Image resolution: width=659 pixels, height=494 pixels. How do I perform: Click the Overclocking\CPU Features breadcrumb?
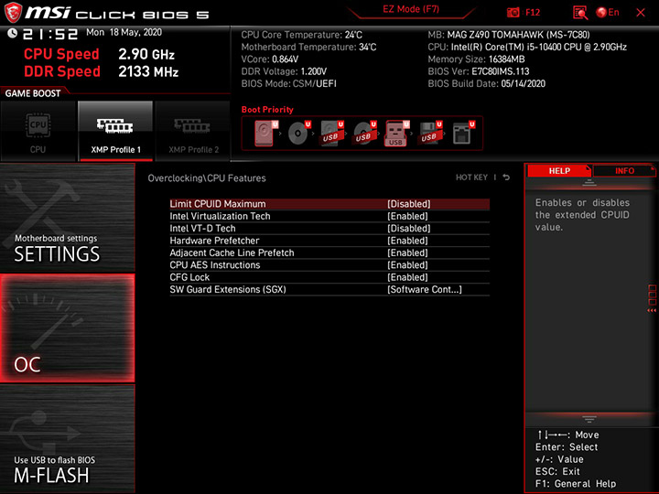point(207,178)
